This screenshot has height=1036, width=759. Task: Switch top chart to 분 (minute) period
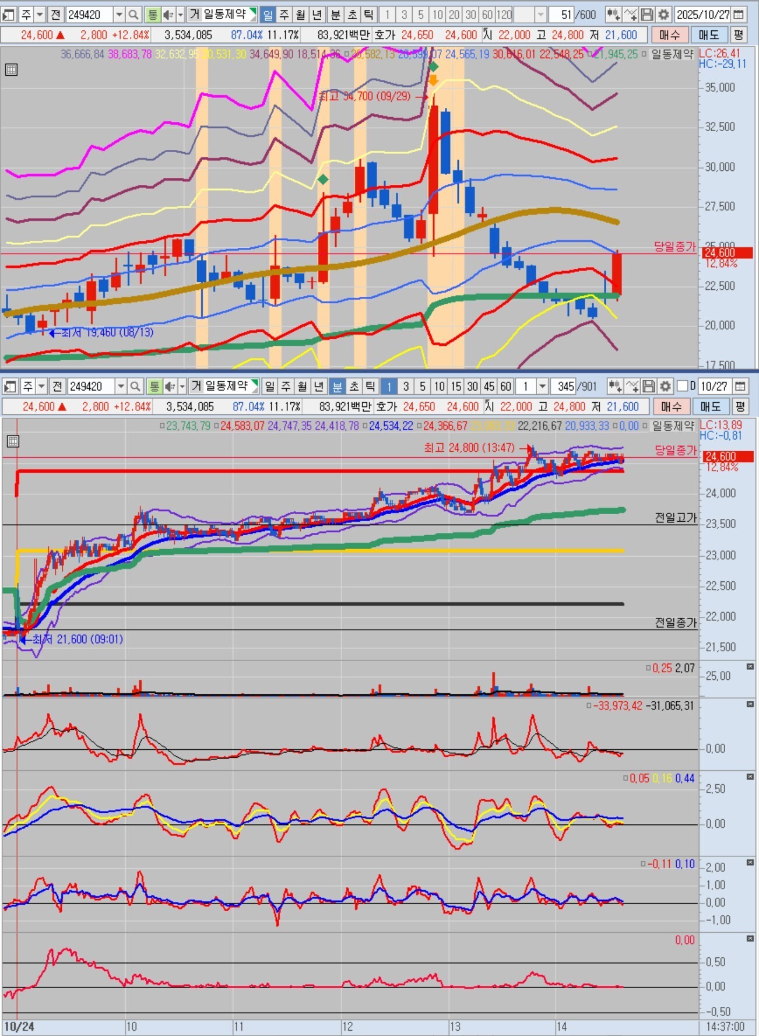click(336, 15)
